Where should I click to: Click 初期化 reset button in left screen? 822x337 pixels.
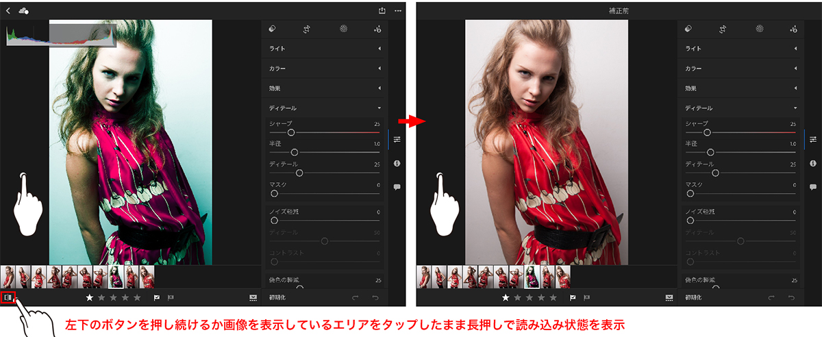[277, 298]
